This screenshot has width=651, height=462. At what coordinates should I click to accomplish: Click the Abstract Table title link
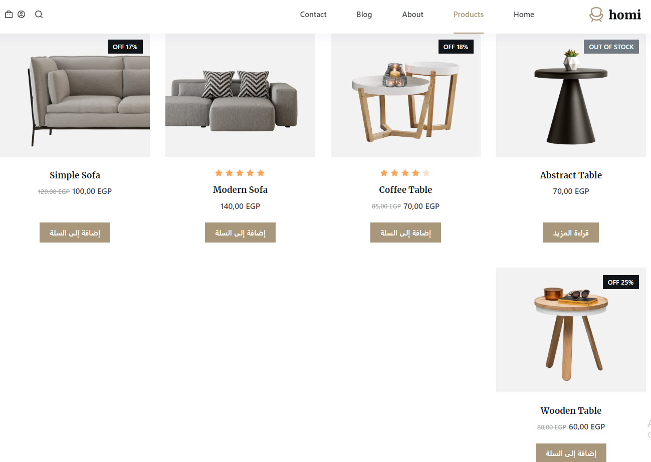571,175
